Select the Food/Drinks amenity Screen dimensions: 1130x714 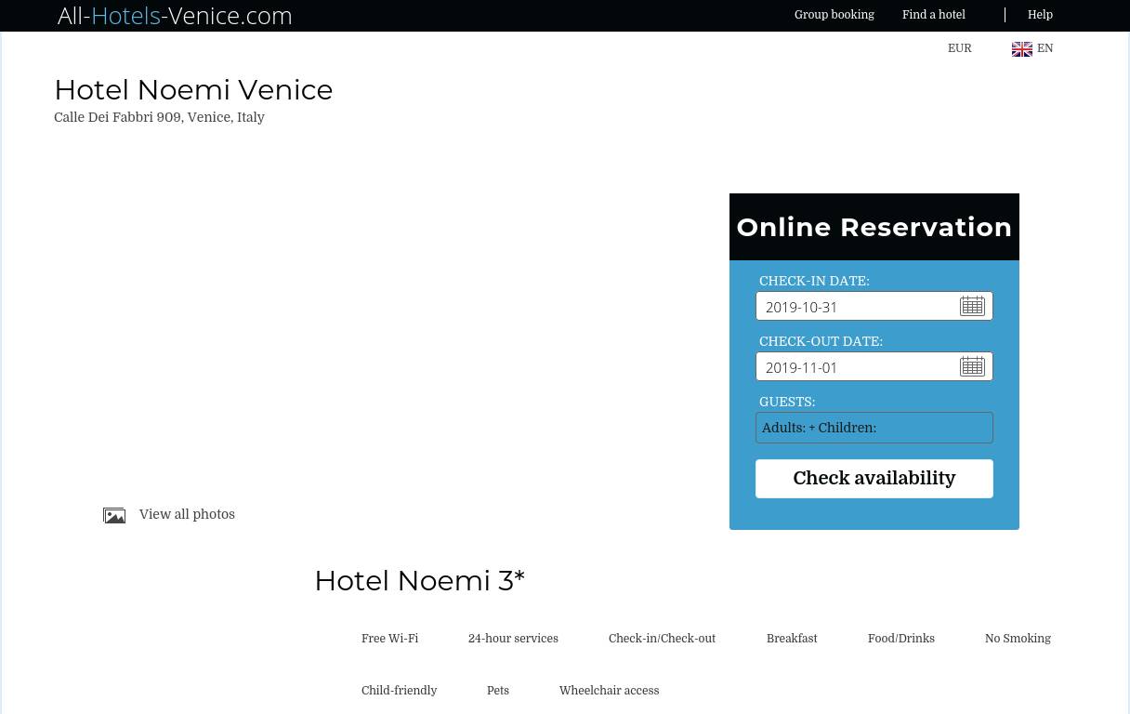900,639
